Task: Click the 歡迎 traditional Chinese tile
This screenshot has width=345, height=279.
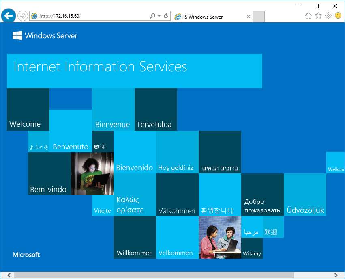Action: tap(103, 141)
